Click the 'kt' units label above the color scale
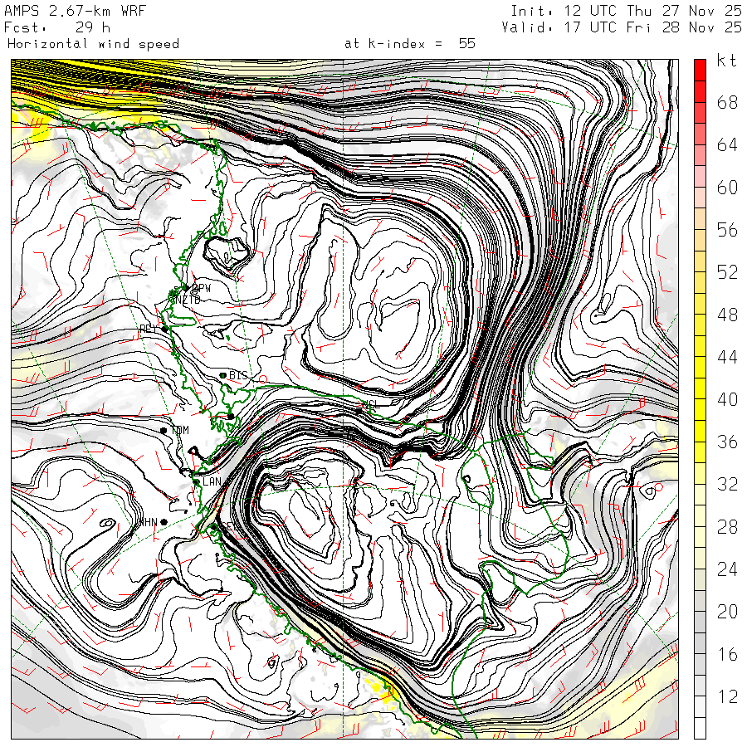747x747 pixels. 727,61
